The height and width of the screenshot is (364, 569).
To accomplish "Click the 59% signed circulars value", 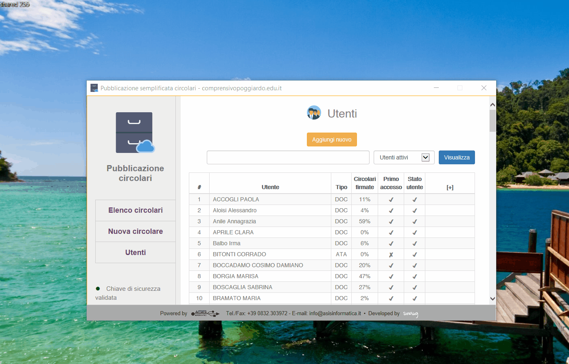I will 365,221.
